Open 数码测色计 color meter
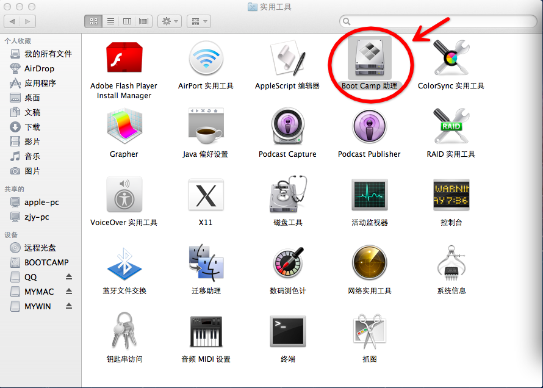This screenshot has height=388, width=543. tap(288, 262)
